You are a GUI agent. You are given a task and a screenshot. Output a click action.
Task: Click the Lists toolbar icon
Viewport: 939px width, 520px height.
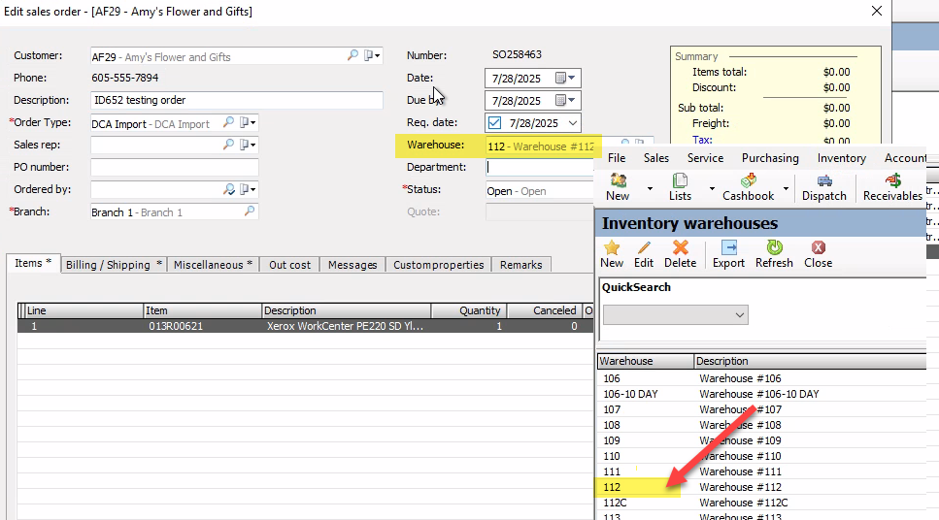click(680, 187)
